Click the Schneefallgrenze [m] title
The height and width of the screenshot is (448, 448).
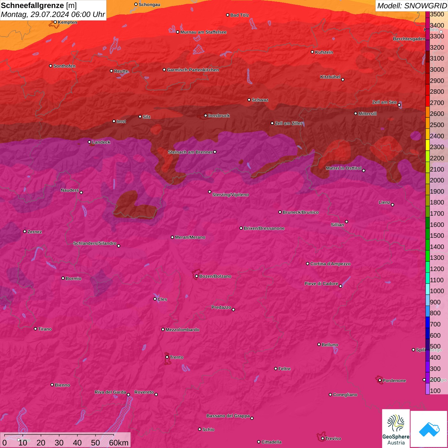point(39,6)
